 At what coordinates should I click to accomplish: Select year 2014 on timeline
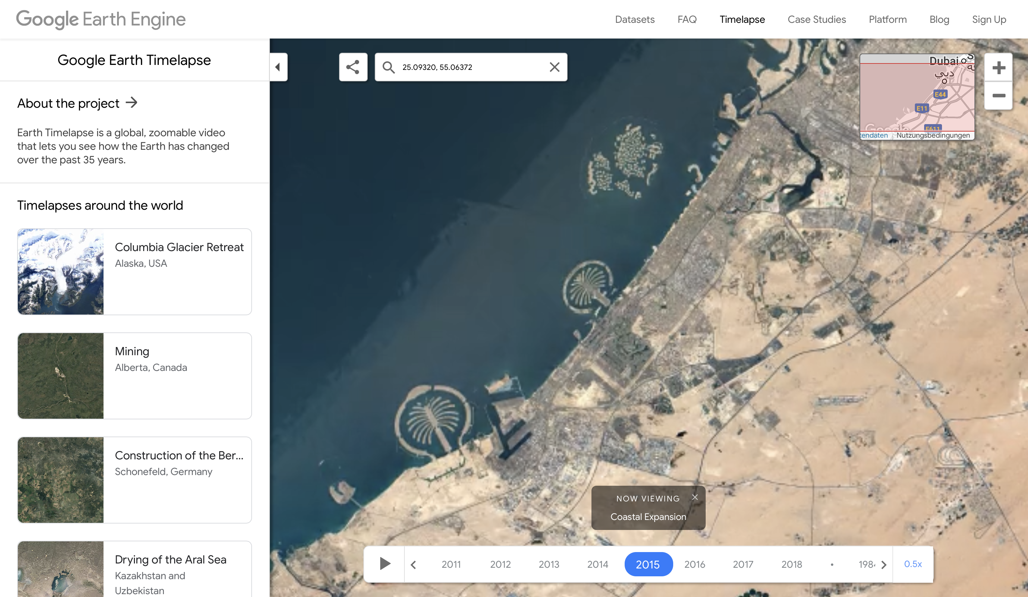pos(597,565)
